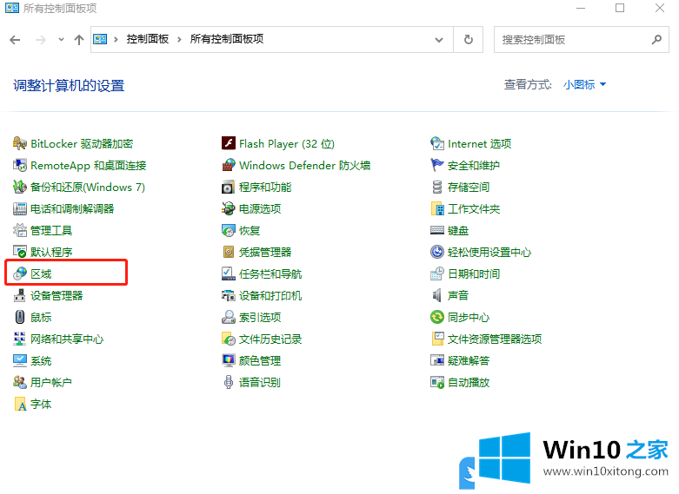Open the 区域 (Region) control panel item
679x494 pixels.
pyautogui.click(x=41, y=273)
